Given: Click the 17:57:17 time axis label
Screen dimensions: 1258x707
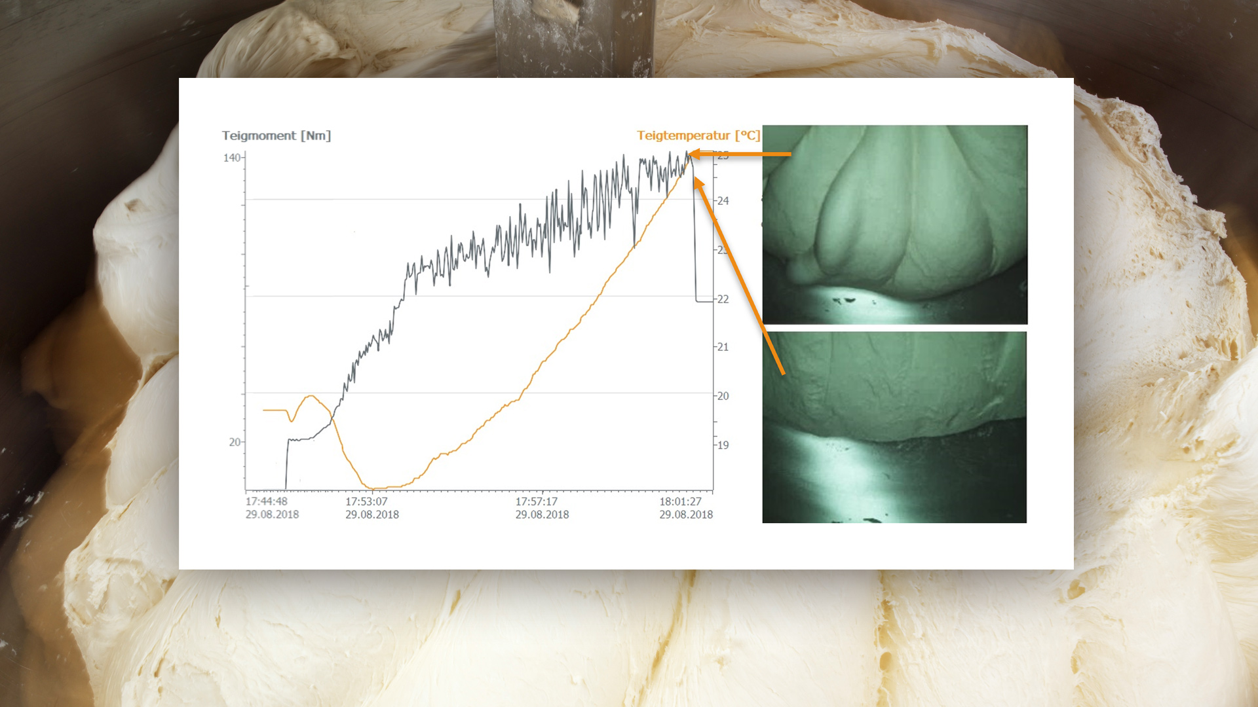Looking at the screenshot, I should point(537,501).
